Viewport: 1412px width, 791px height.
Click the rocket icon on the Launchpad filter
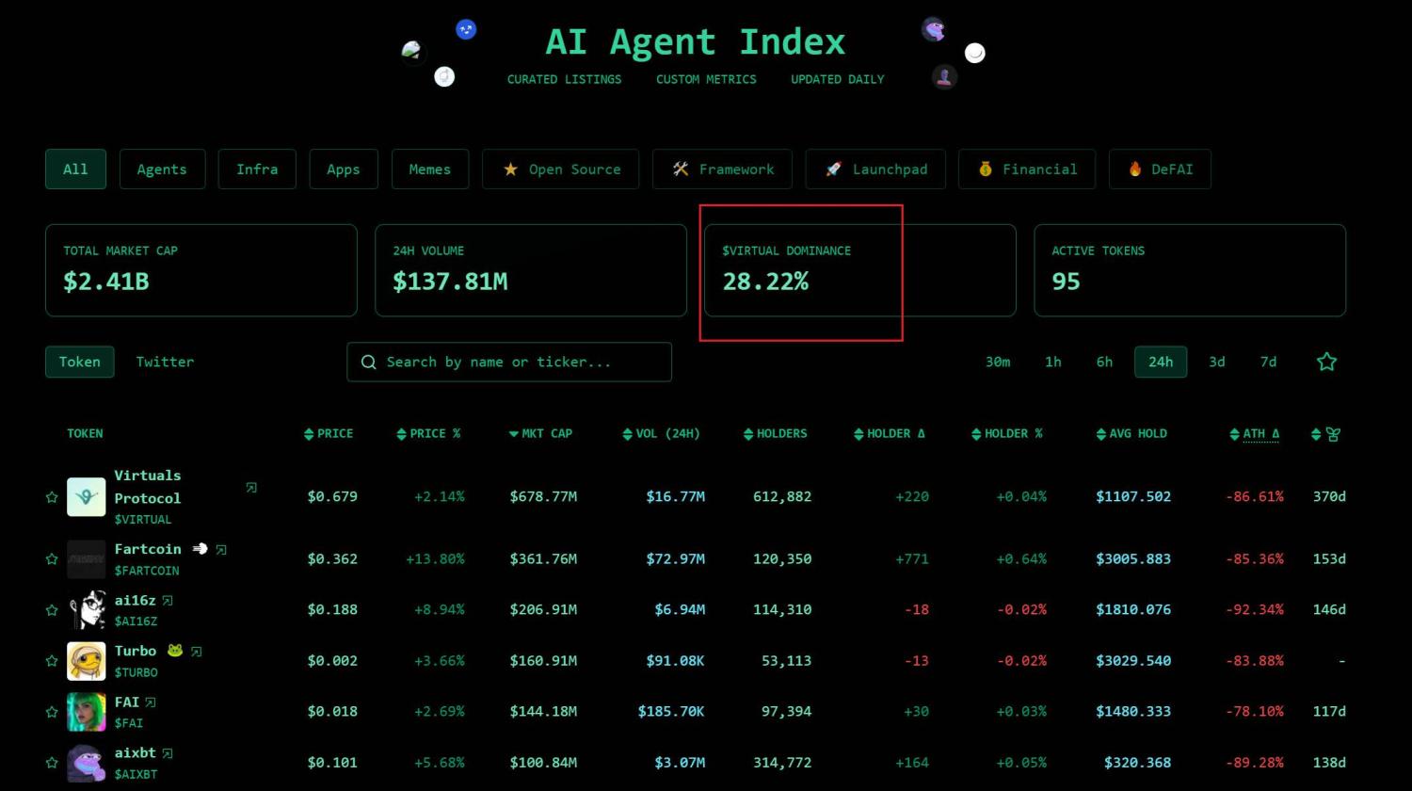[833, 169]
